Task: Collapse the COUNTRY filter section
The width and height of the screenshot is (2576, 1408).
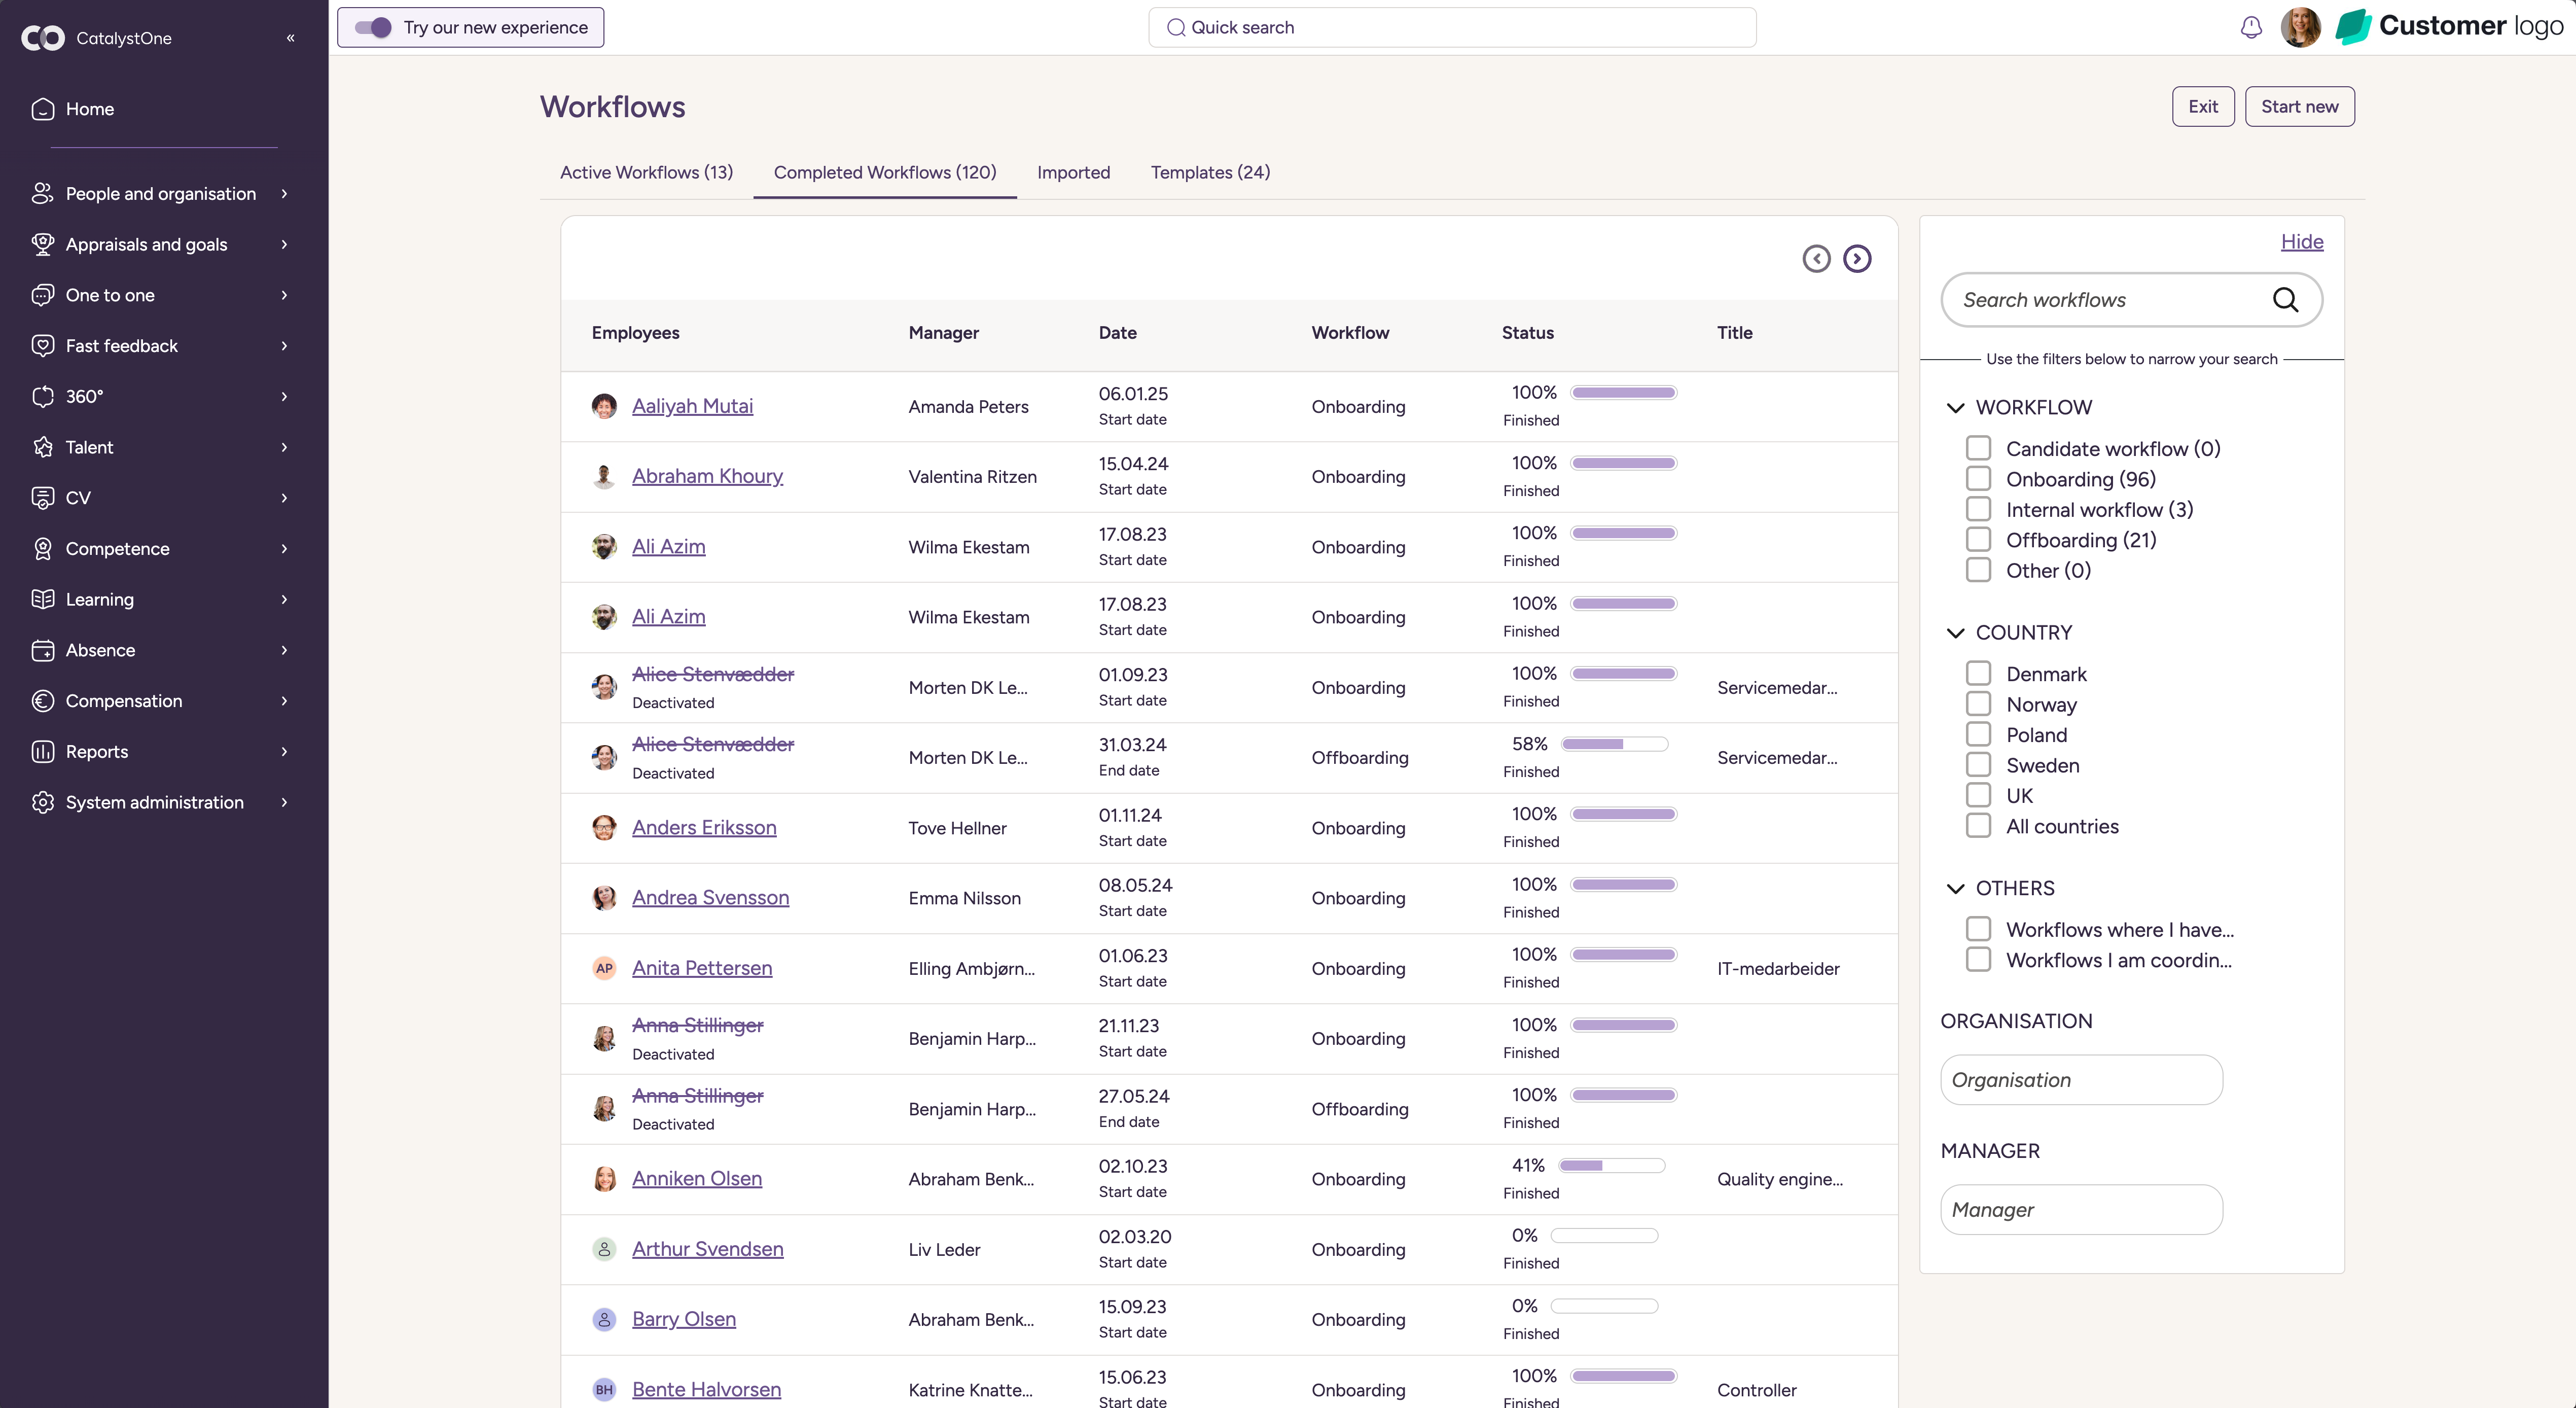Action: [x=1955, y=633]
